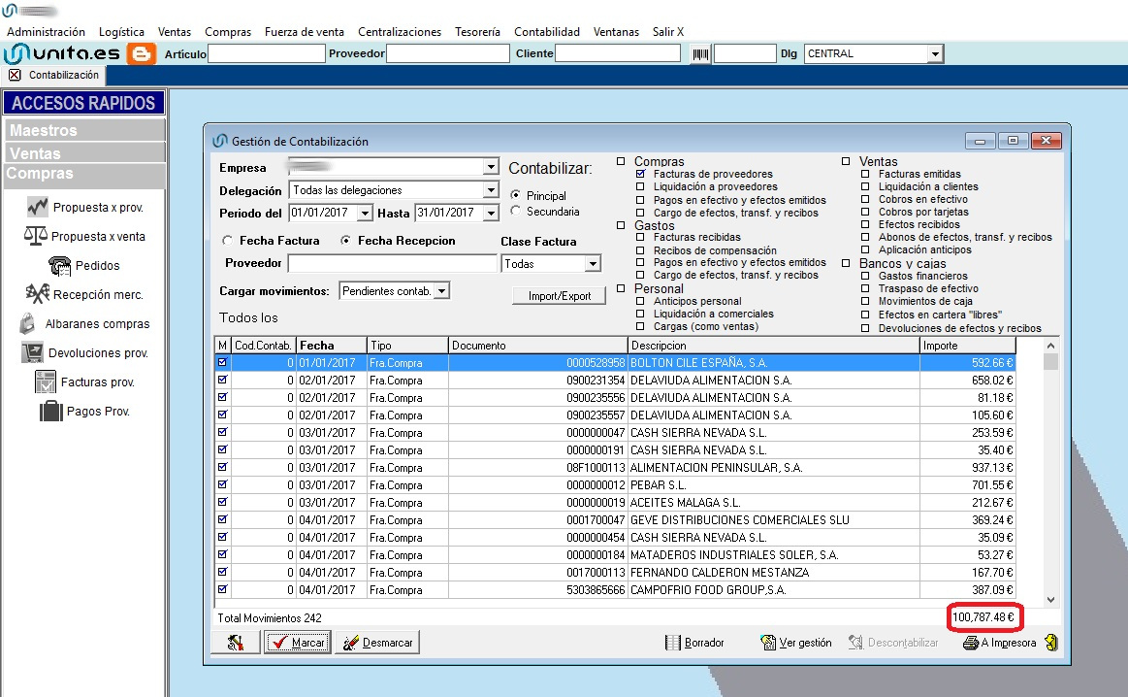Open the Blogger icon in the toolbar
Viewport: 1128px width, 697px height.
click(141, 53)
